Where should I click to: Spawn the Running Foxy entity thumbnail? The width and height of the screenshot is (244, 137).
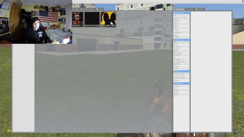pyautogui.click(x=78, y=19)
